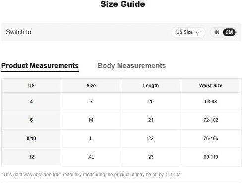
Task: Select the US size 6 row
Action: click(x=121, y=120)
